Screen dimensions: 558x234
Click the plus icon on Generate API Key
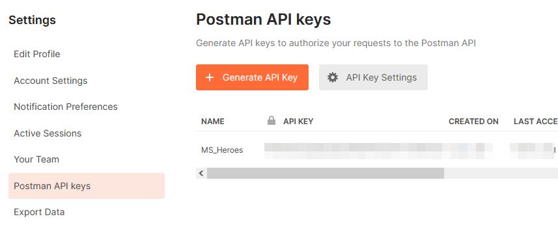[210, 77]
